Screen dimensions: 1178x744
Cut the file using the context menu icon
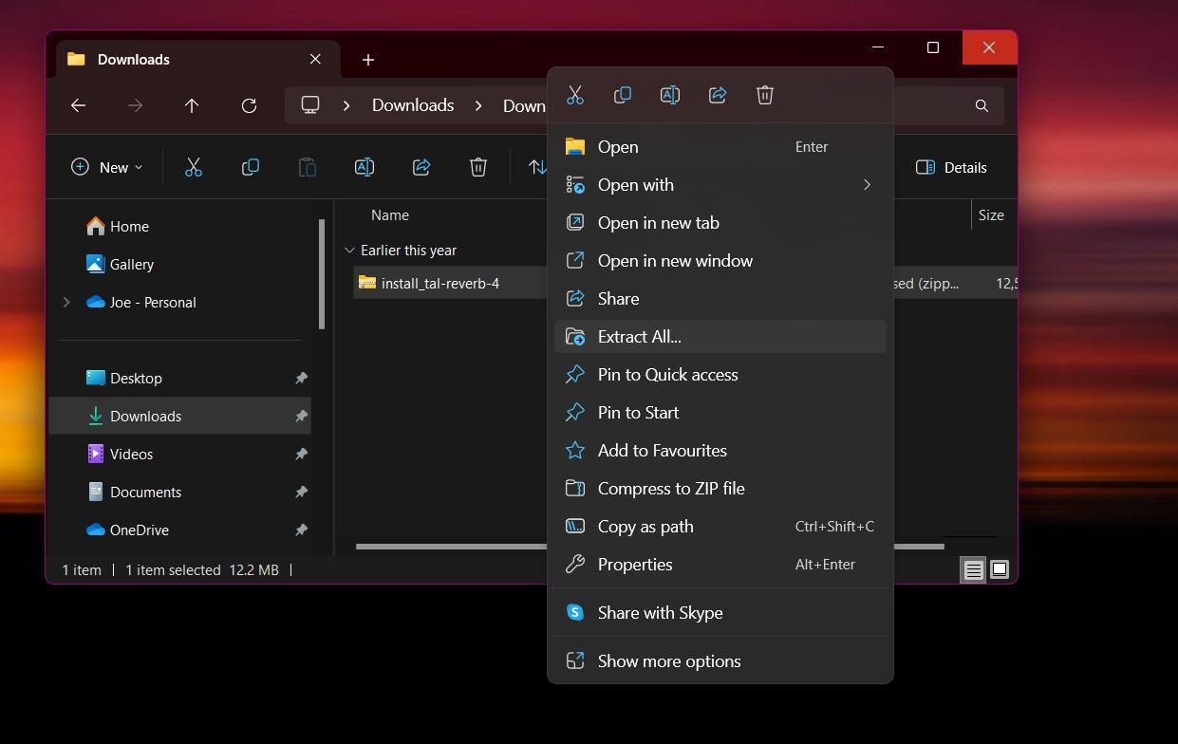[x=574, y=95]
